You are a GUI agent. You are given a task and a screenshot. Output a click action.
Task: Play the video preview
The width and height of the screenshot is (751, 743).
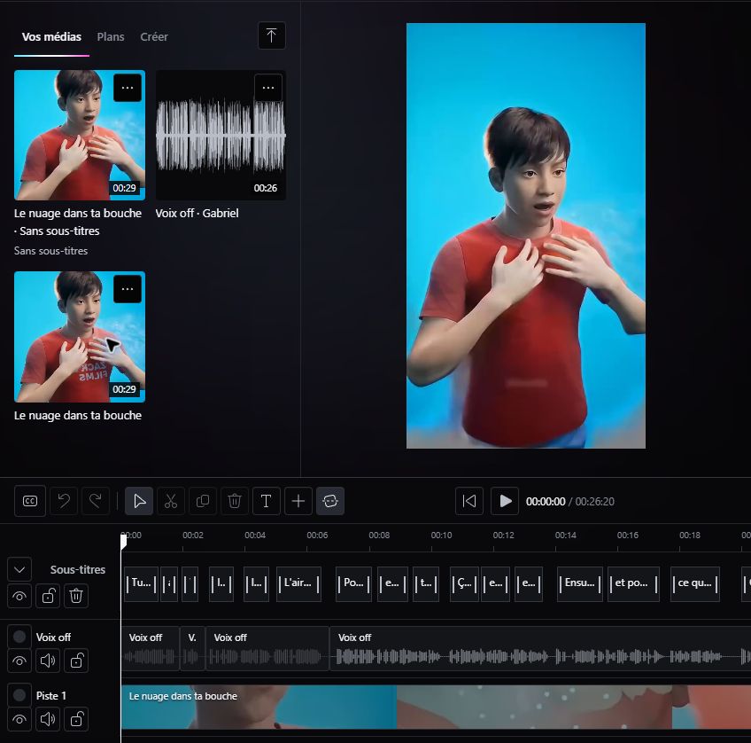click(x=505, y=501)
